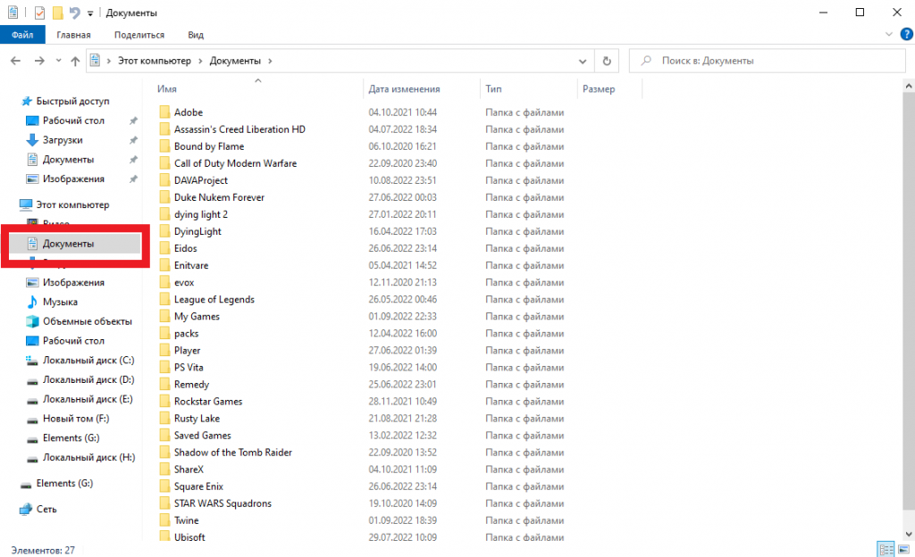Open Загрузки in quick access
This screenshot has height=557, width=915.
click(x=63, y=140)
